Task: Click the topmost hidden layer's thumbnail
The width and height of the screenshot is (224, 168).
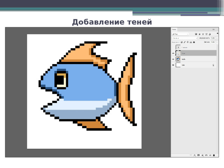Action: (178, 47)
